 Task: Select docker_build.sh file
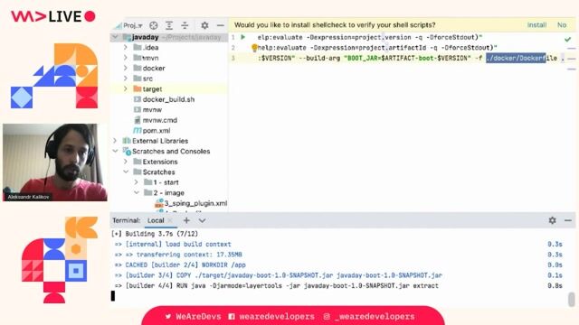[x=169, y=99]
